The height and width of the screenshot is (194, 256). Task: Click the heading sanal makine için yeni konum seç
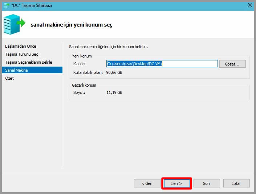click(x=72, y=25)
